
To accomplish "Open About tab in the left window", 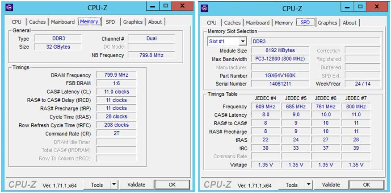I will click(155, 22).
